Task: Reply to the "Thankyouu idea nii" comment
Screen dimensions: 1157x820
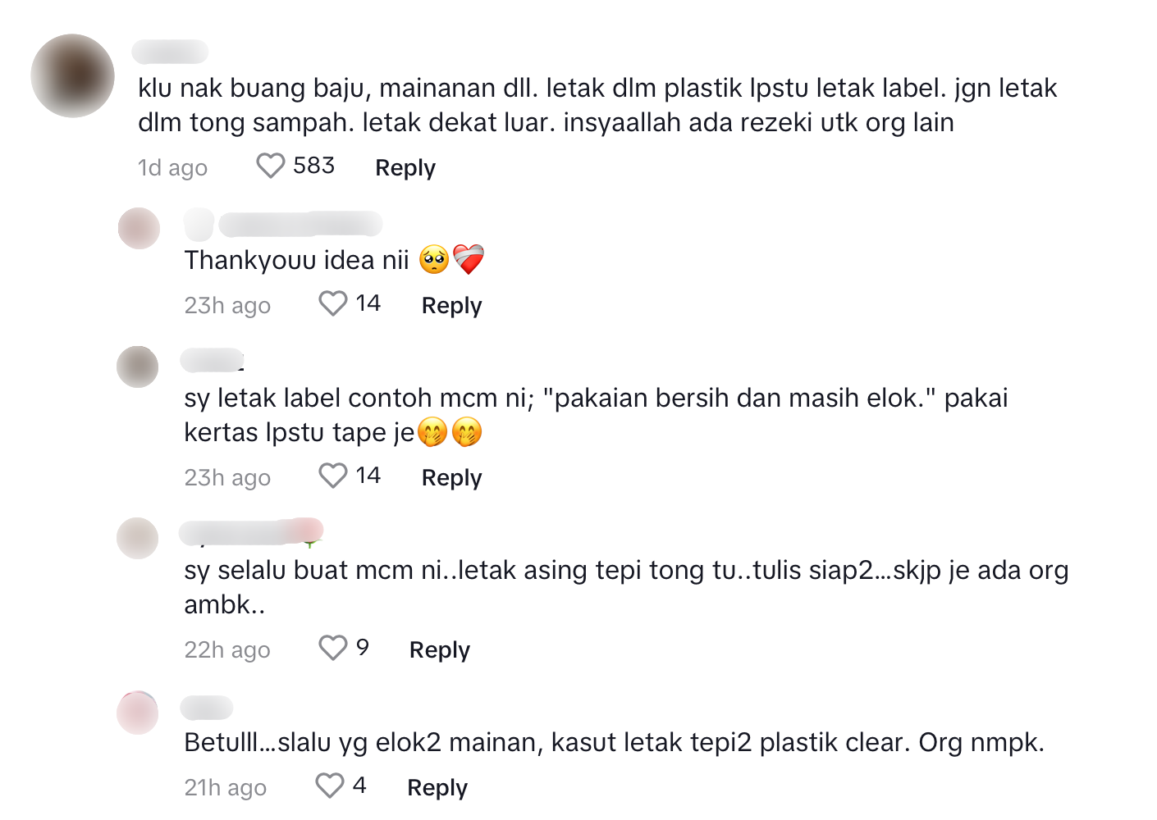Action: pyautogui.click(x=451, y=305)
